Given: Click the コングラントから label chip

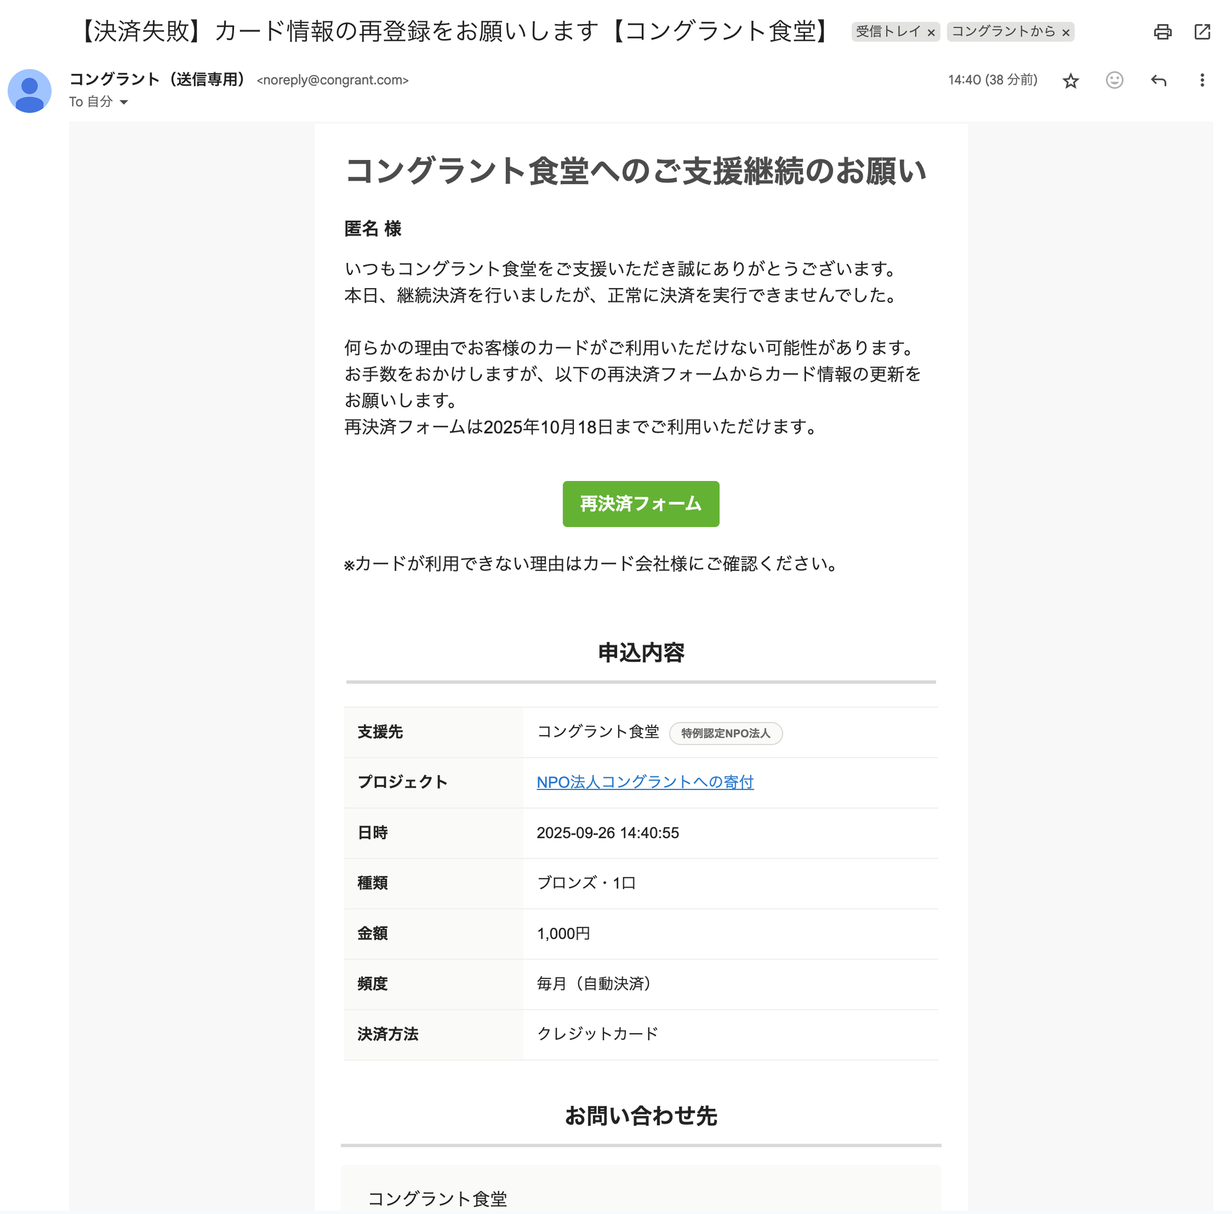Looking at the screenshot, I should pos(1003,32).
